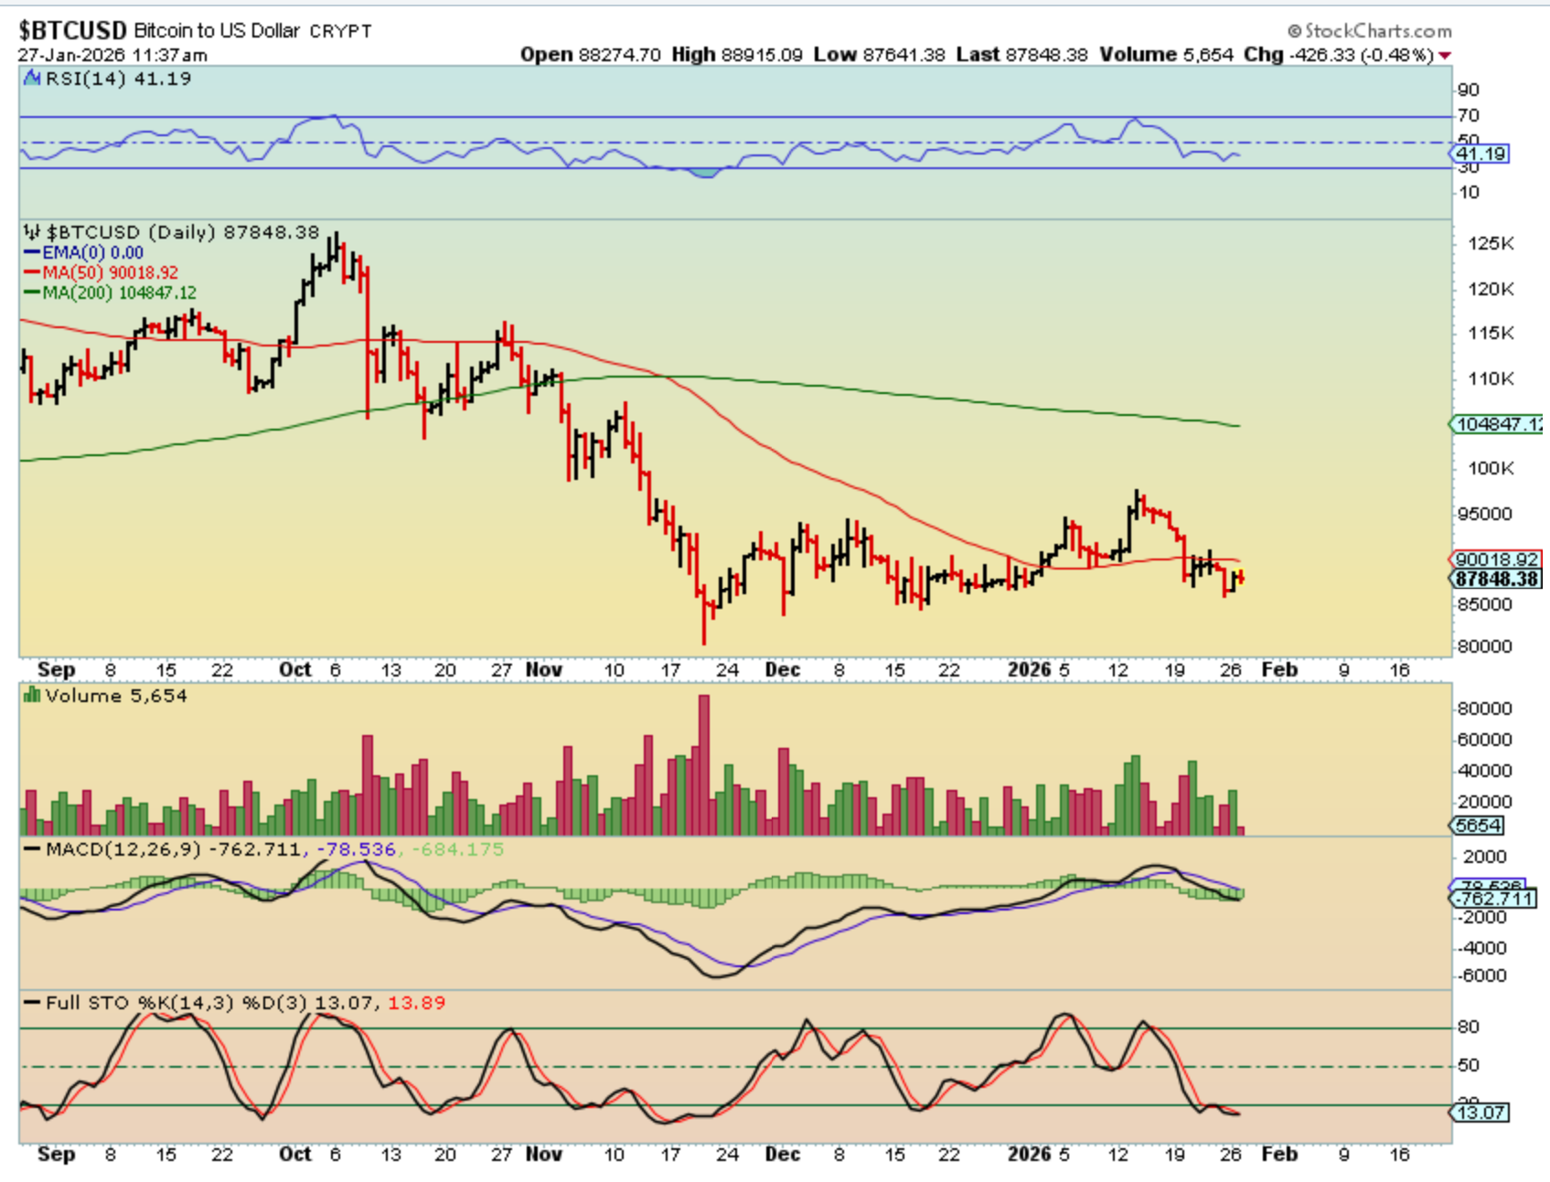Click Feb on the bottom stochastic axis

tap(1279, 1155)
